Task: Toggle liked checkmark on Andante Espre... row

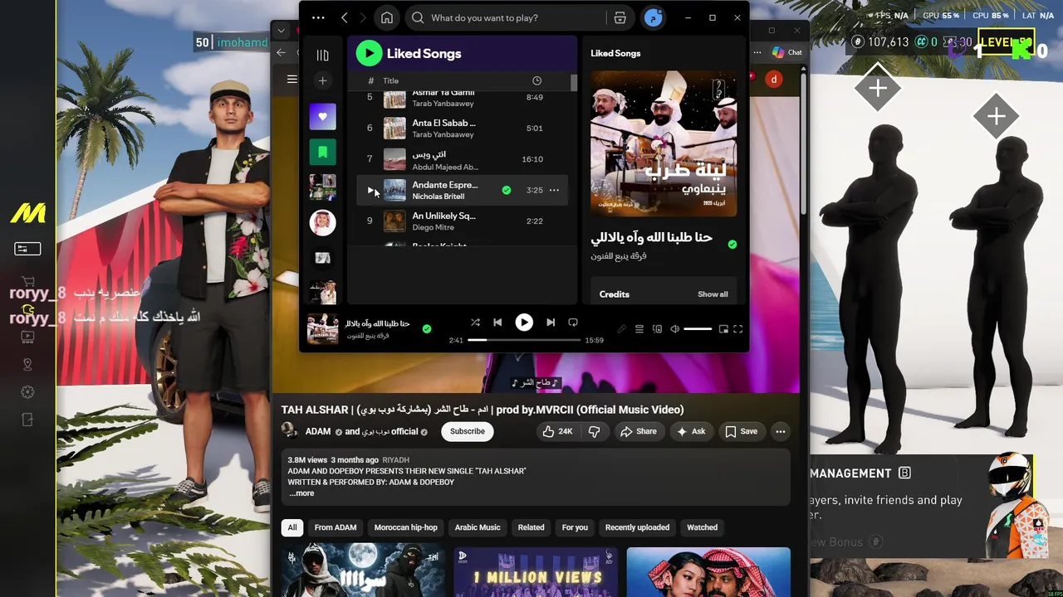Action: (x=507, y=190)
